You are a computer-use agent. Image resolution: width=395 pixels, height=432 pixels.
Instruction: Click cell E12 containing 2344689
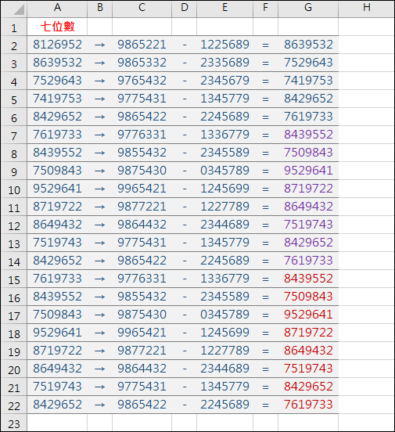[x=224, y=225]
